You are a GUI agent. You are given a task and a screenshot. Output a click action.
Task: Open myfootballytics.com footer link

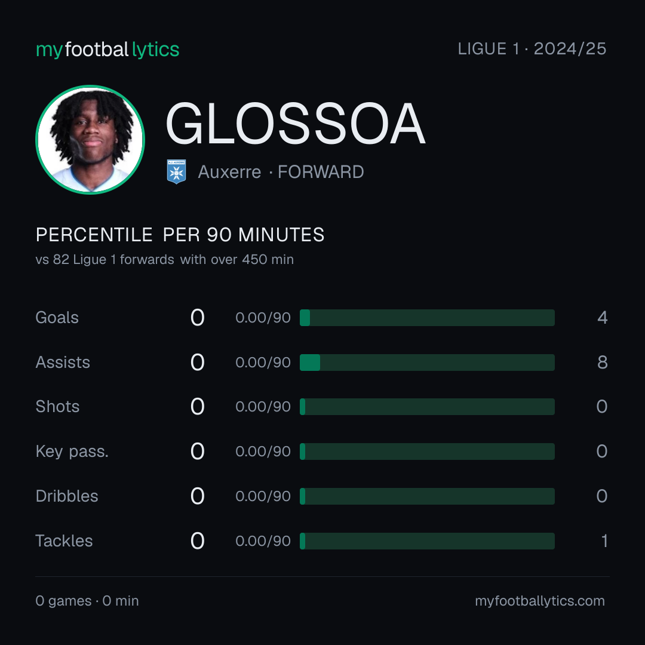(540, 601)
